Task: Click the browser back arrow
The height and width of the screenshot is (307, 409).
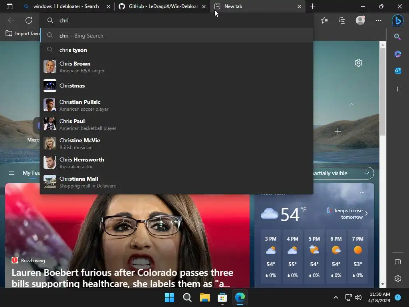Action: coord(11,20)
